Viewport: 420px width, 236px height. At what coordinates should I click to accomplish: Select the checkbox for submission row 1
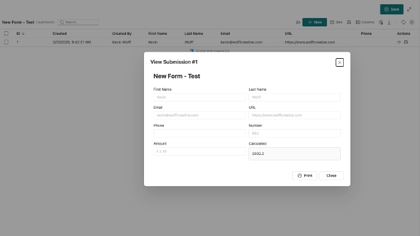[6, 42]
